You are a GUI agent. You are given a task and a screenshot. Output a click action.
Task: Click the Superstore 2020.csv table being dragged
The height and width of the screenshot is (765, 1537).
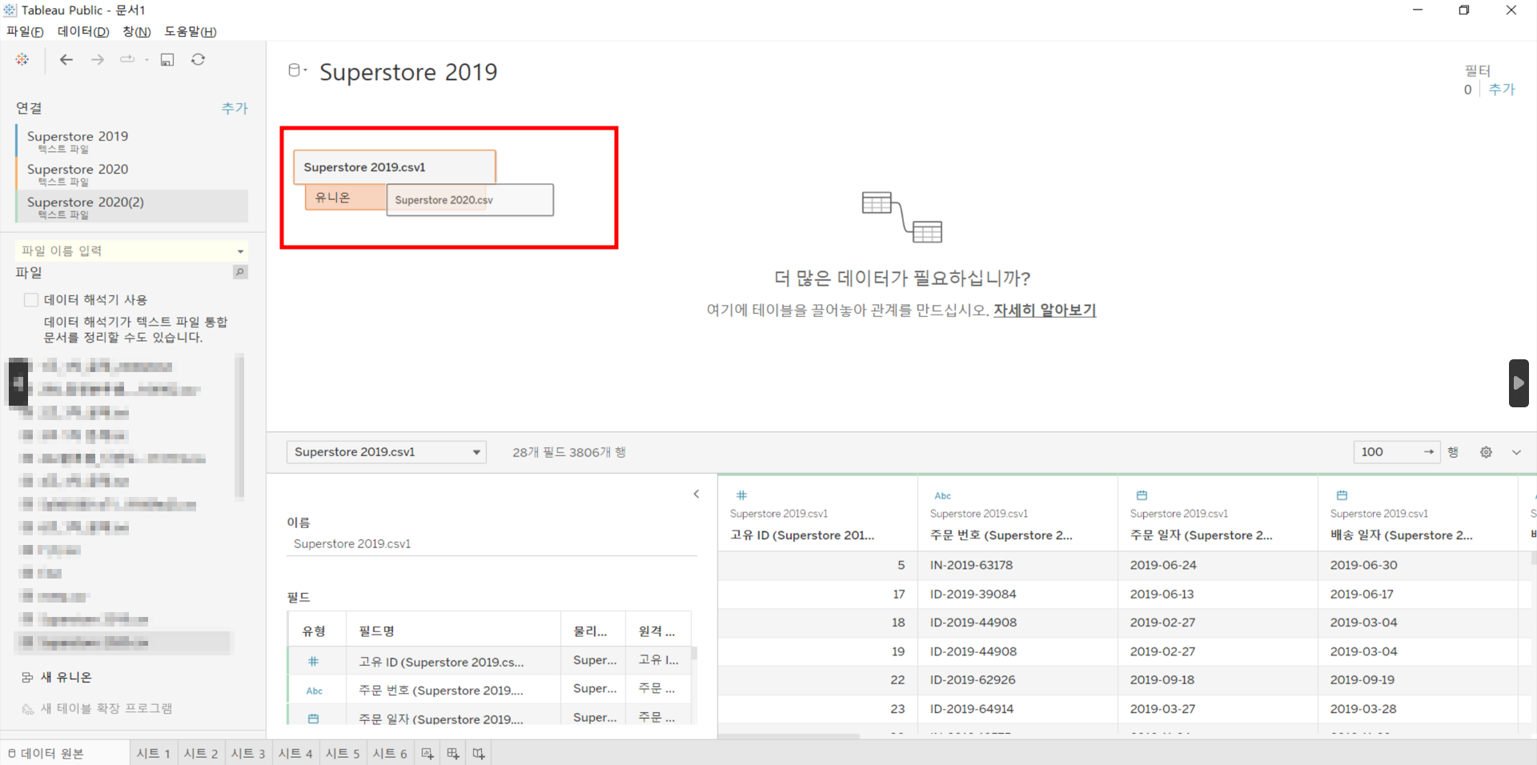pyautogui.click(x=470, y=200)
